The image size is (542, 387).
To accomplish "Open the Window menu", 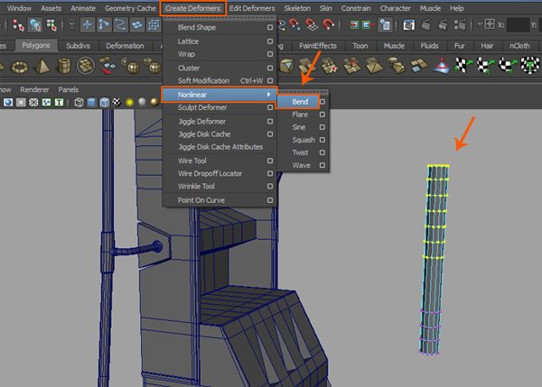I will click(x=19, y=8).
